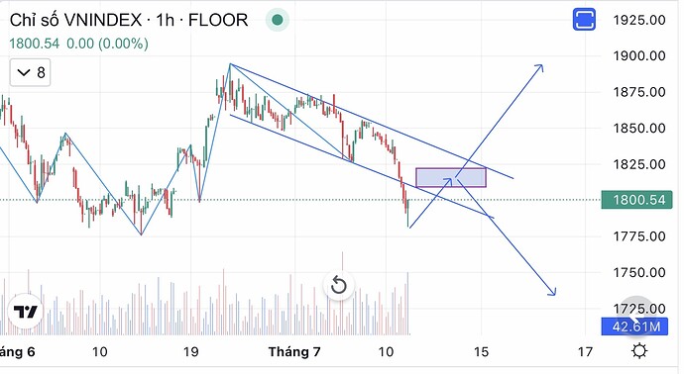
Task: Select the downward projection arrow tip
Action: pos(552,292)
